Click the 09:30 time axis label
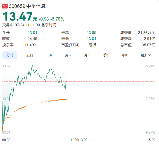Image resolution: width=159 pixels, height=144 pixels. coord(6,140)
